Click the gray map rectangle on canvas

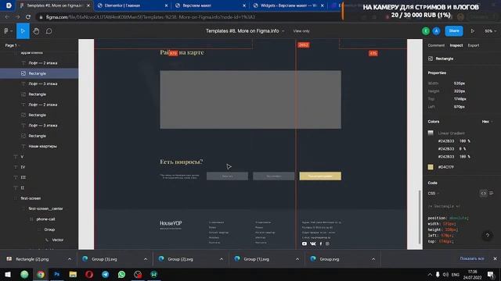click(x=250, y=99)
